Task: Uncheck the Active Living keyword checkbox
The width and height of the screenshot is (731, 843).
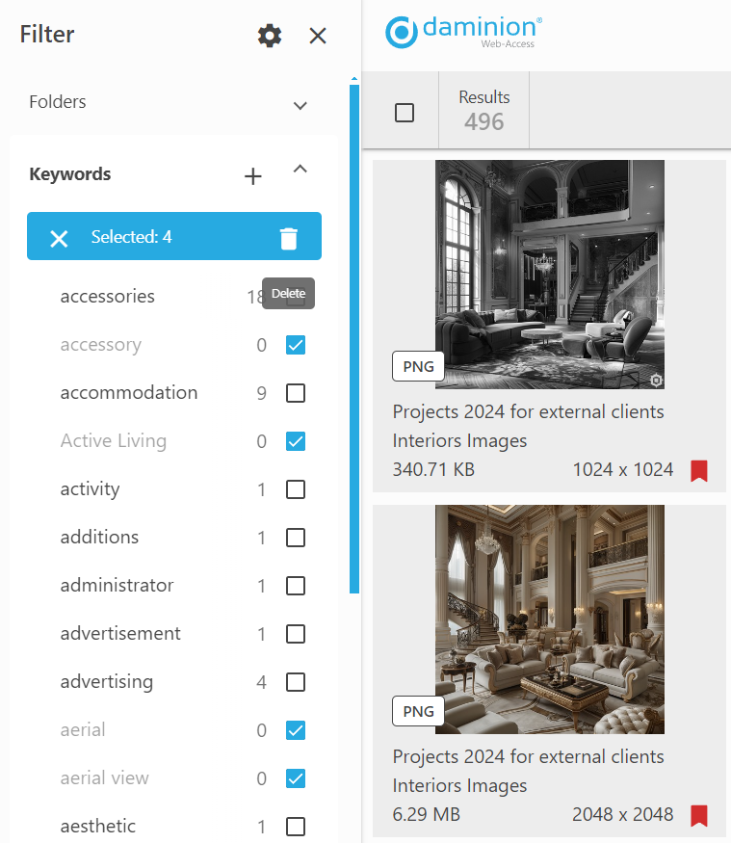Action: 296,441
